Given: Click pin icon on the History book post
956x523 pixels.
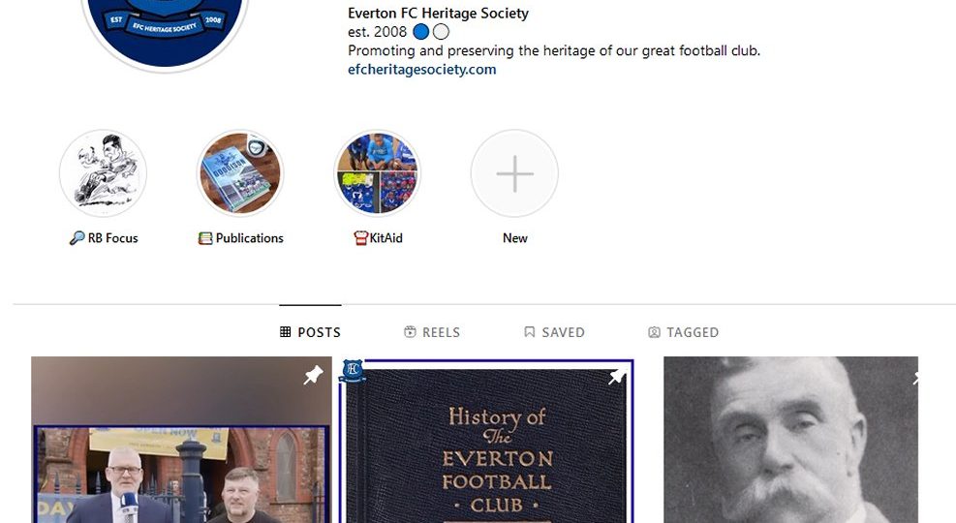Looking at the screenshot, I should [617, 376].
